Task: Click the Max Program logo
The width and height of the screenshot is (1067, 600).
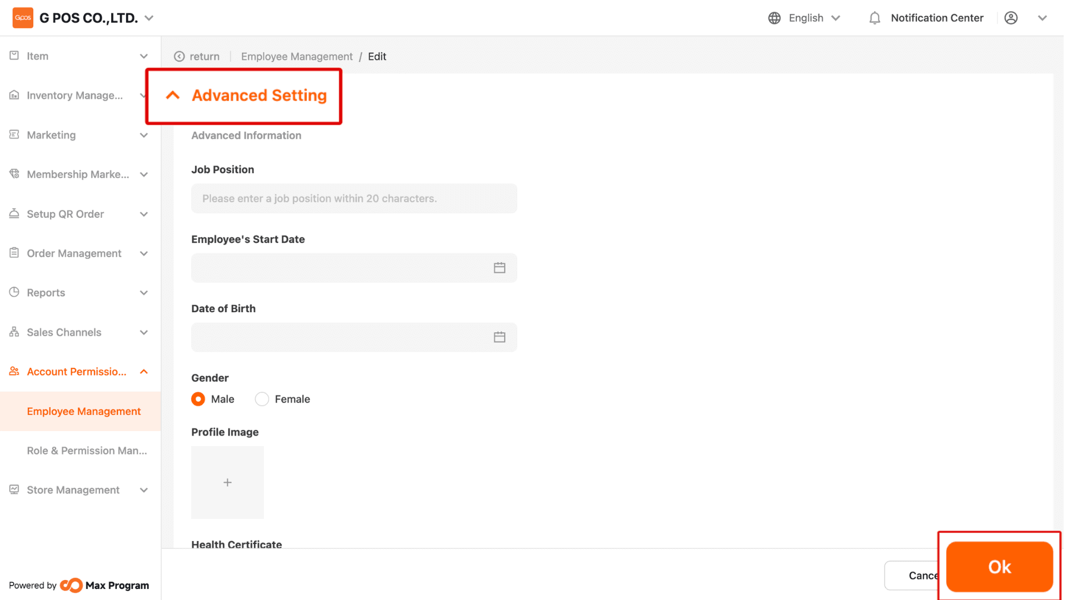Action: [104, 586]
